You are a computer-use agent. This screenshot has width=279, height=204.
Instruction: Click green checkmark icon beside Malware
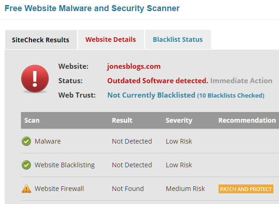(27, 141)
